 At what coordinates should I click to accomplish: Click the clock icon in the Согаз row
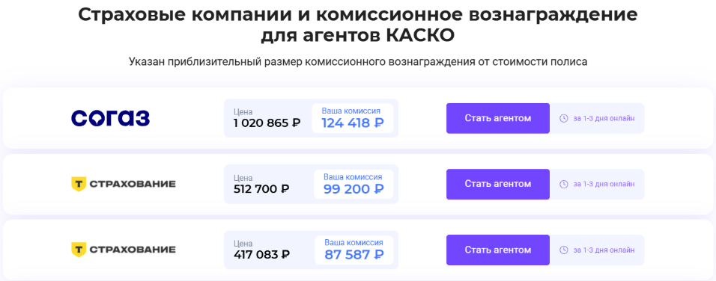point(564,118)
